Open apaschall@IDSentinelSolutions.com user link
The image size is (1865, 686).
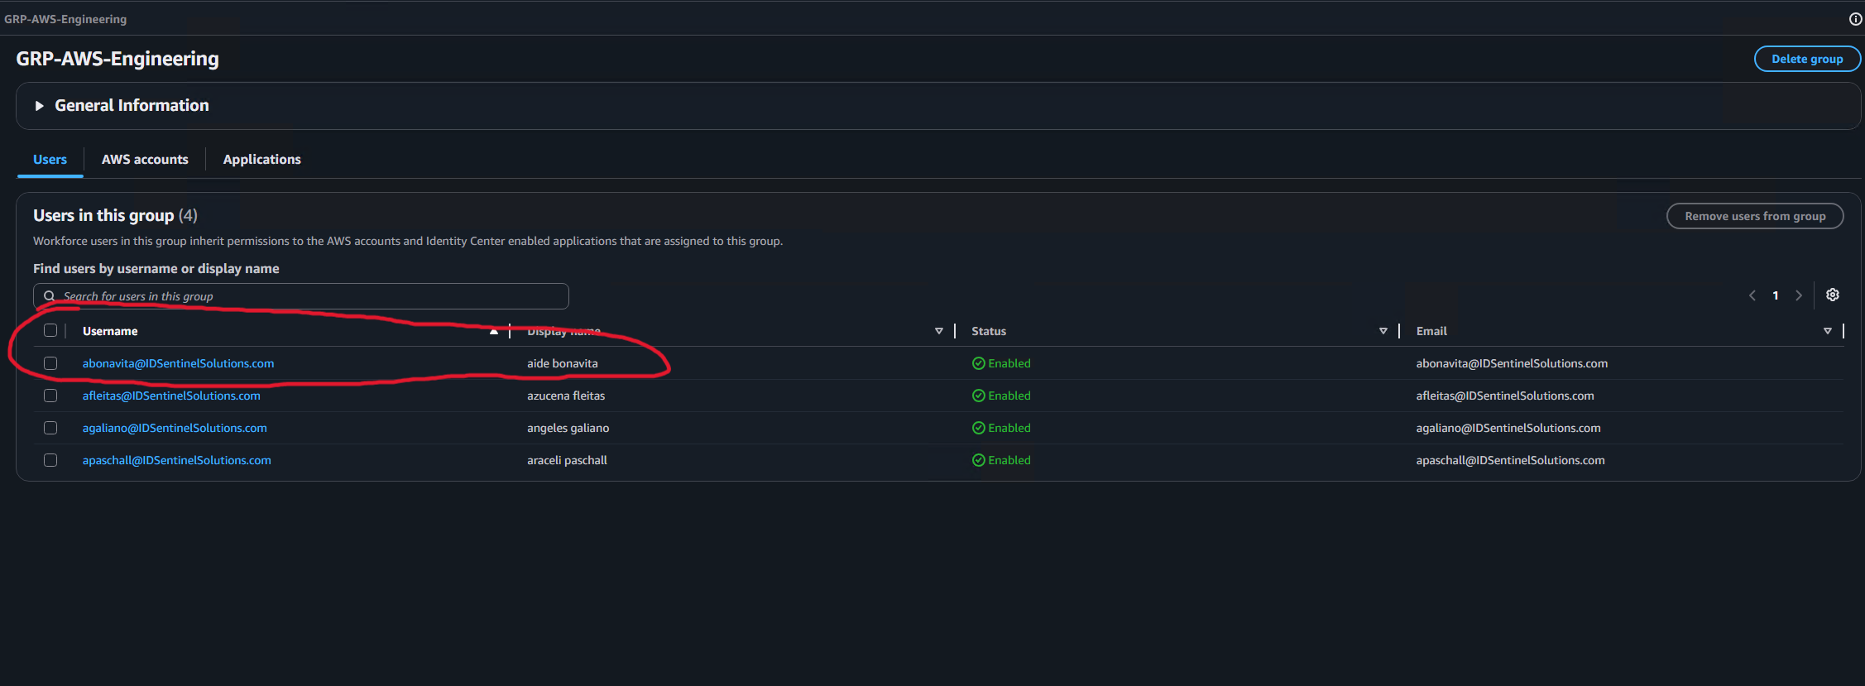(x=177, y=460)
